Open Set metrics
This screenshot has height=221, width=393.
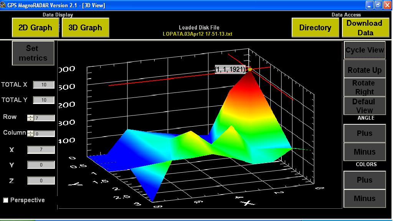coord(33,53)
